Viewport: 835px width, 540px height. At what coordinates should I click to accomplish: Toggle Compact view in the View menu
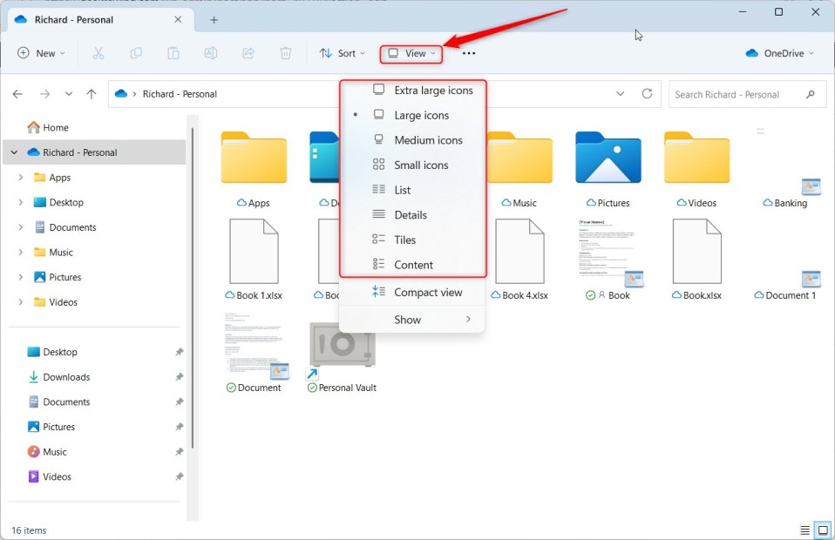[426, 292]
